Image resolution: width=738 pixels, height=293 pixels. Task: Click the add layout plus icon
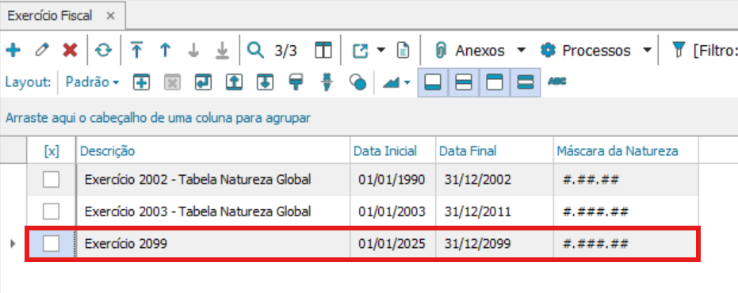coord(141,82)
